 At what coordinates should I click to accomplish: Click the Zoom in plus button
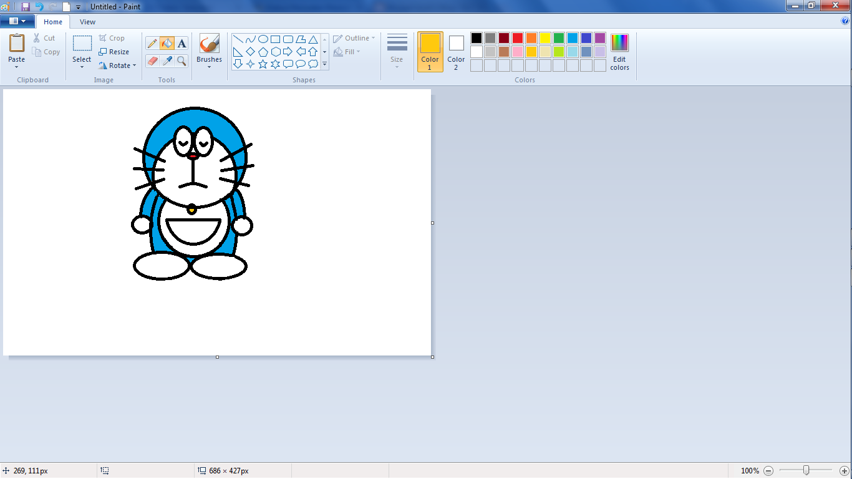pyautogui.click(x=845, y=471)
